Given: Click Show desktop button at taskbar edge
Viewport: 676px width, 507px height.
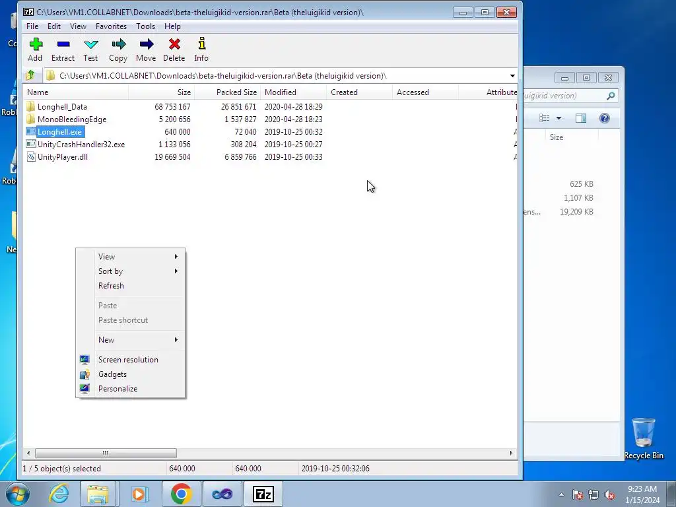Looking at the screenshot, I should [x=671, y=494].
